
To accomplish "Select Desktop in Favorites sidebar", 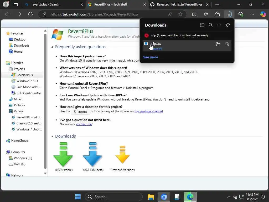I will [x=19, y=39].
